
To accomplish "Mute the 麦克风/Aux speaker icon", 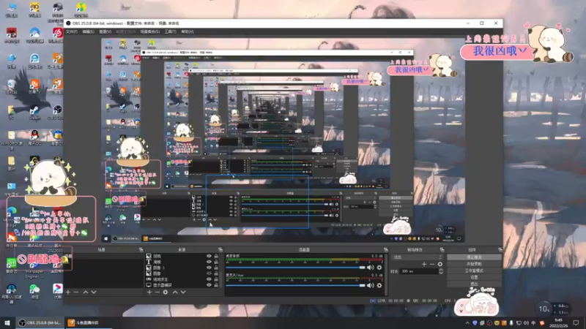I will tap(371, 285).
